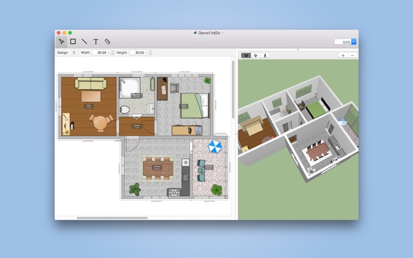Select the potted plant in kitchen corner

(135, 189)
